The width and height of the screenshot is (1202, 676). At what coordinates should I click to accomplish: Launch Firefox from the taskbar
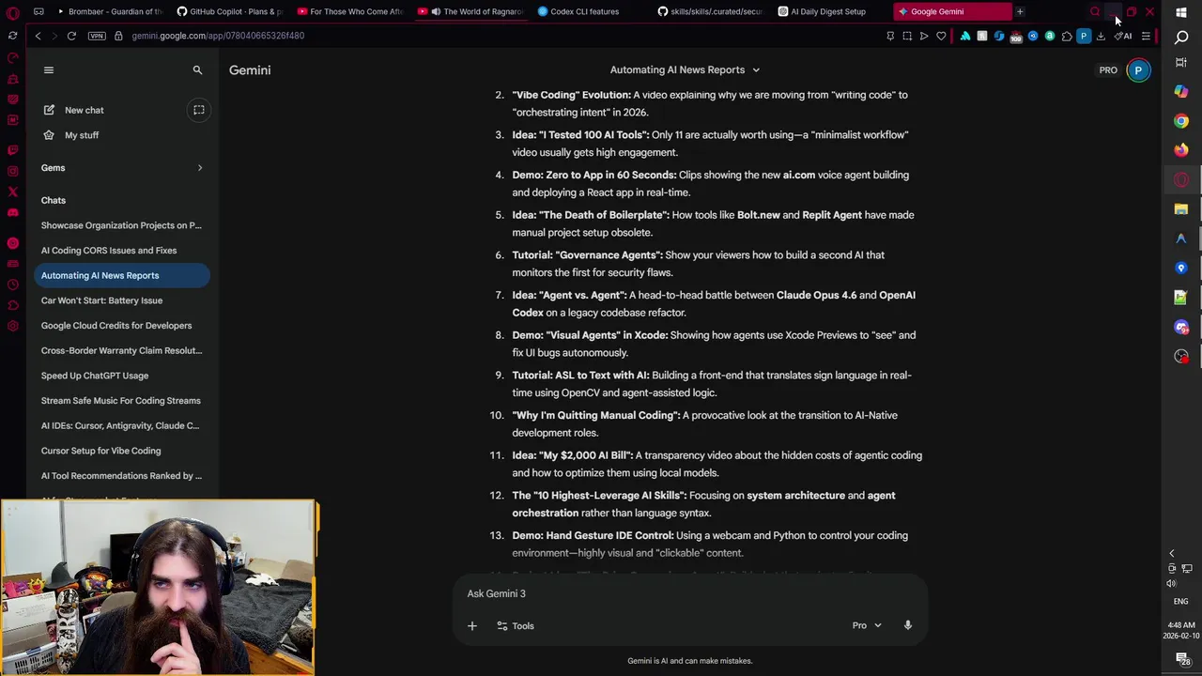tap(1181, 150)
